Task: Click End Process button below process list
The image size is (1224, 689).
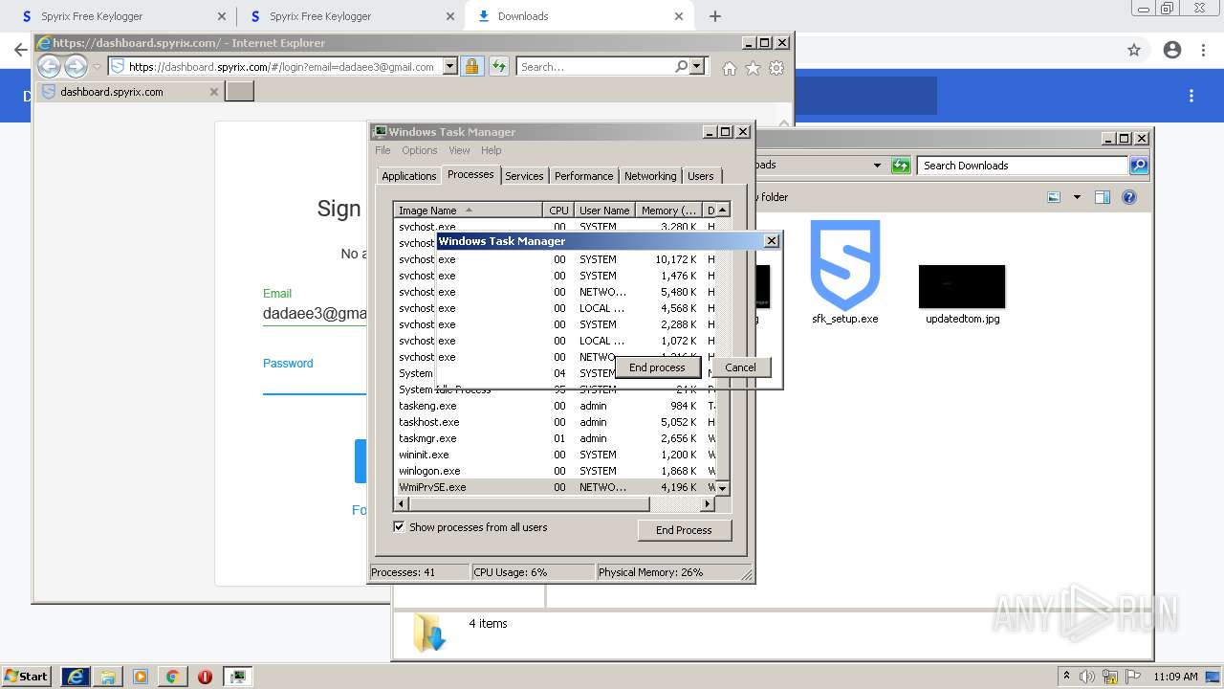Action: [x=684, y=530]
